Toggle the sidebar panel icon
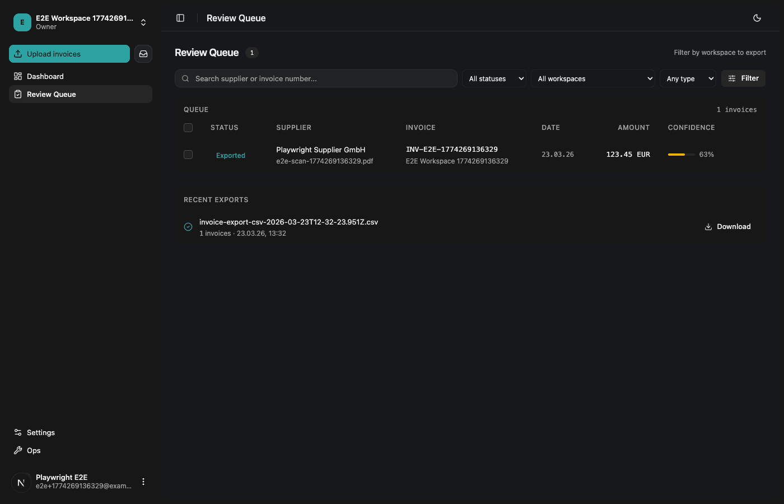This screenshot has height=504, width=784. pos(180,18)
